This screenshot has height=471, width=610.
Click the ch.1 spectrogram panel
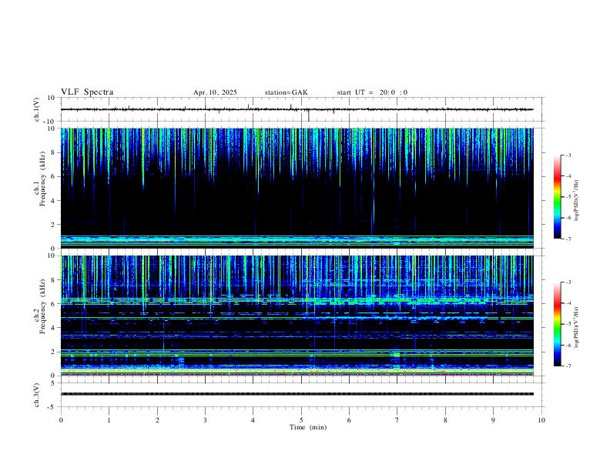tap(297, 188)
